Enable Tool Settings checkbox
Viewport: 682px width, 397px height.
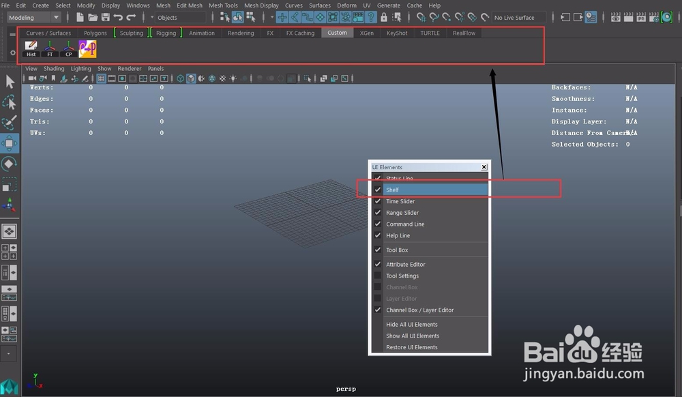click(x=378, y=276)
